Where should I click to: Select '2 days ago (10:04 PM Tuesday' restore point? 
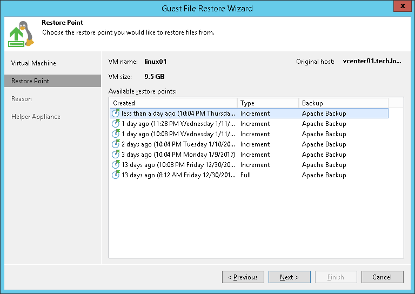click(x=249, y=144)
